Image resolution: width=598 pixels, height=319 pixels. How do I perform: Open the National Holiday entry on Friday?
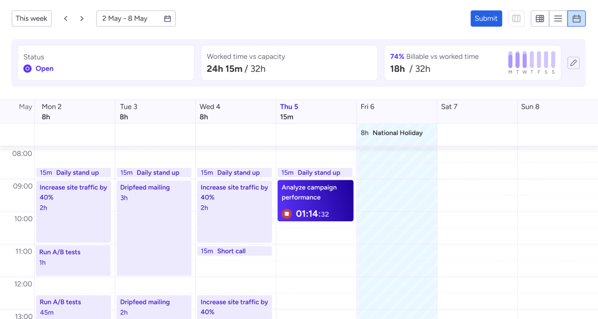tap(397, 133)
